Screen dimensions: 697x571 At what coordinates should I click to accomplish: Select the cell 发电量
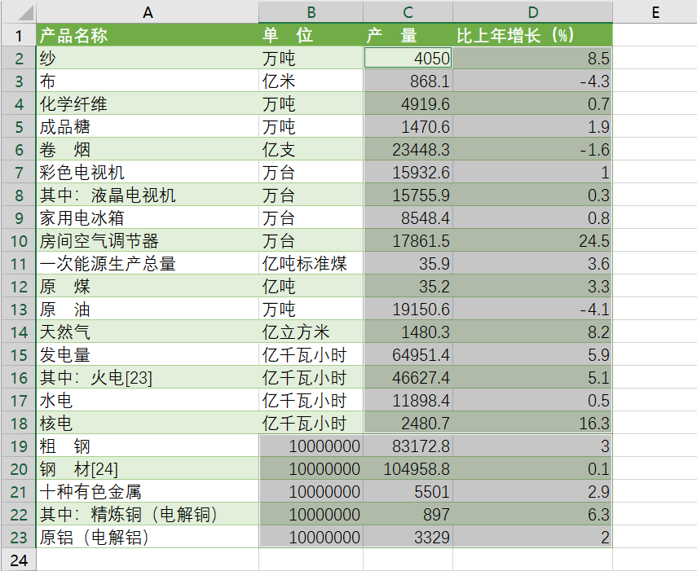coord(148,355)
